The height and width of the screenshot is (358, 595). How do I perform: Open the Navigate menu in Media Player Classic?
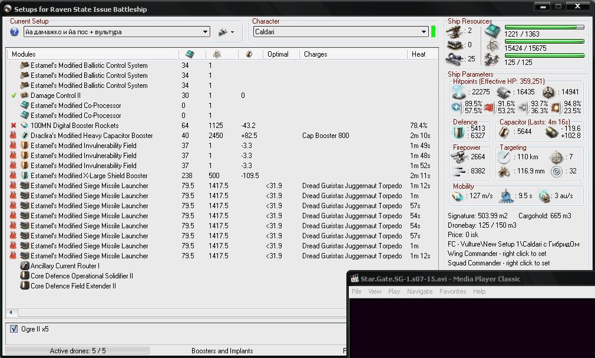click(x=419, y=291)
